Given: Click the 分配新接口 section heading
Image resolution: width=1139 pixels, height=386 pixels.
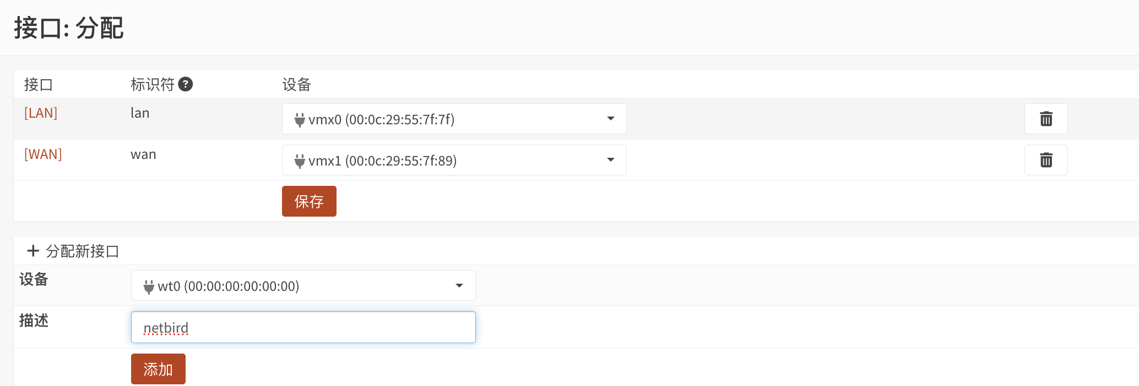Looking at the screenshot, I should (x=83, y=251).
